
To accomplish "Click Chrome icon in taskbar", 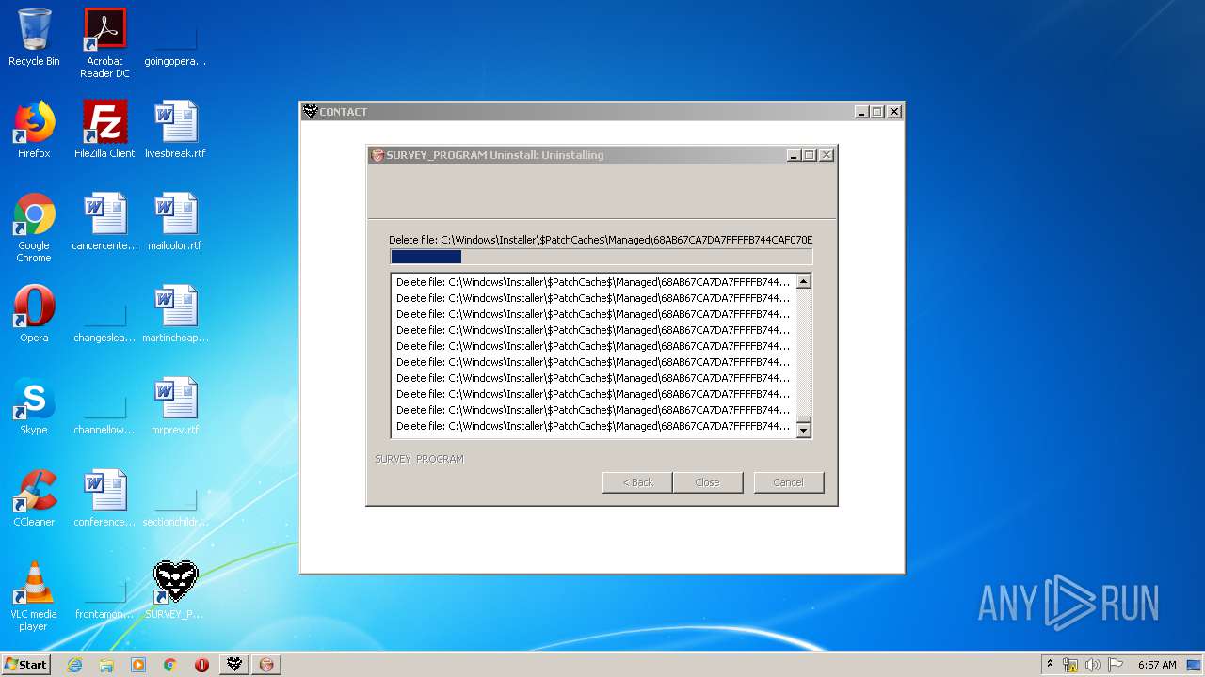I will [x=170, y=665].
